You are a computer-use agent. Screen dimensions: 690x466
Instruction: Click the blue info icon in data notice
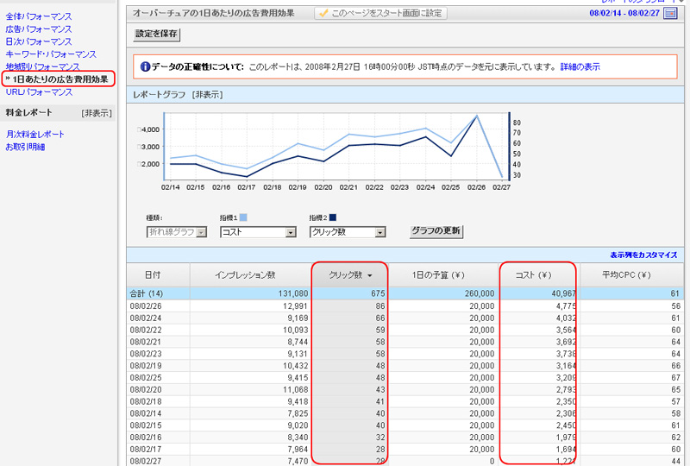pyautogui.click(x=144, y=66)
